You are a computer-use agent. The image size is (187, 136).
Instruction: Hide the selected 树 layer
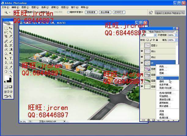(142, 63)
